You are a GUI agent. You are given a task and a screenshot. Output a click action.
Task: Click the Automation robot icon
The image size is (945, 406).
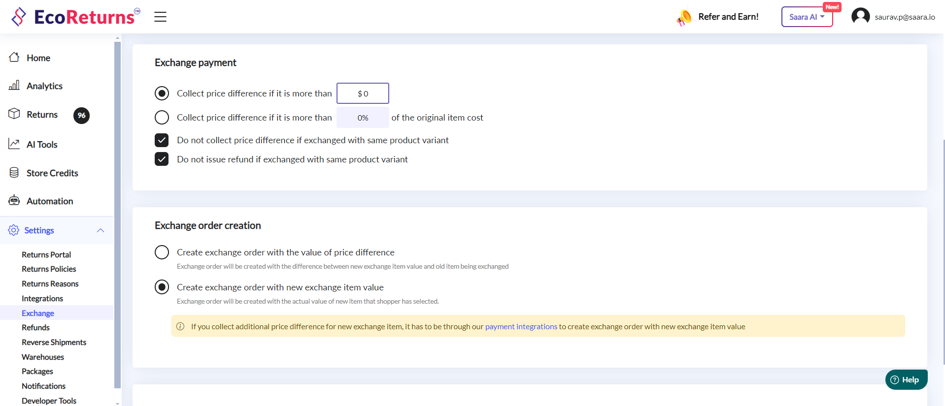(14, 201)
